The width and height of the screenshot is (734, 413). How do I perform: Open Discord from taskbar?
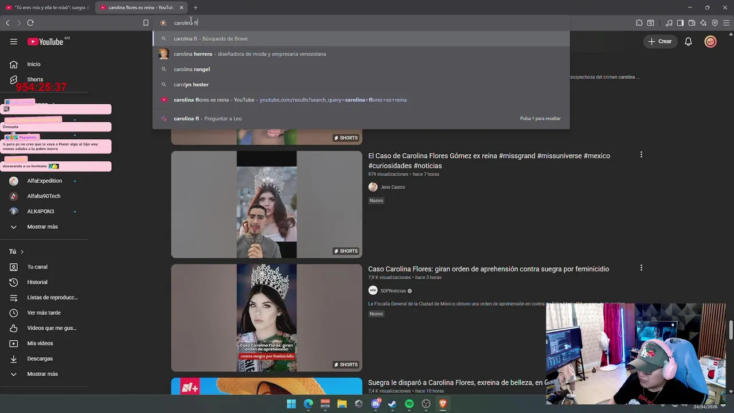click(x=376, y=404)
